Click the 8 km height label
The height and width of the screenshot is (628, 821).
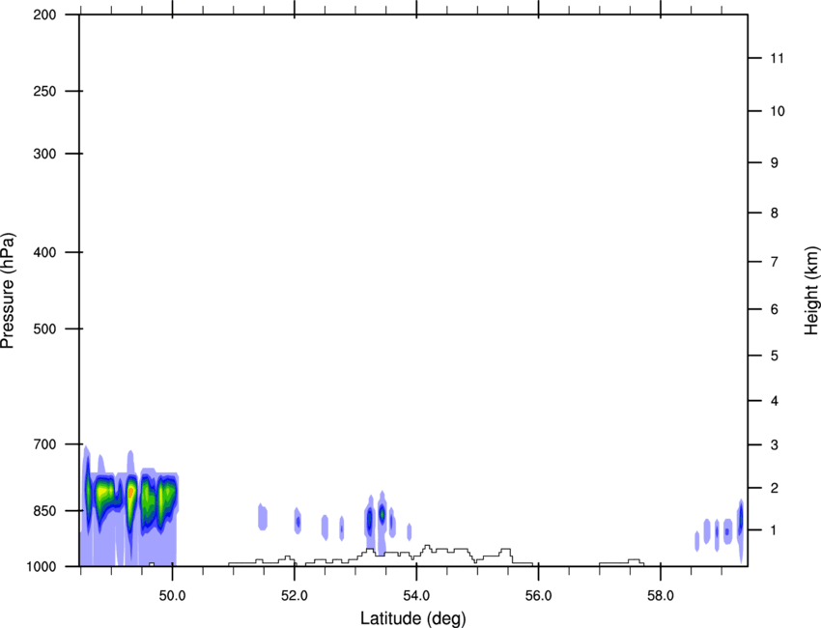point(775,213)
